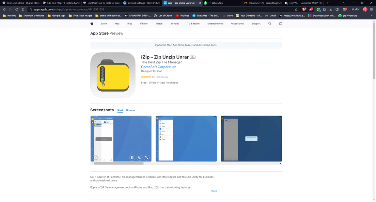Toggle the VPN button in the toolbar
The image size is (376, 202).
pos(355,9)
